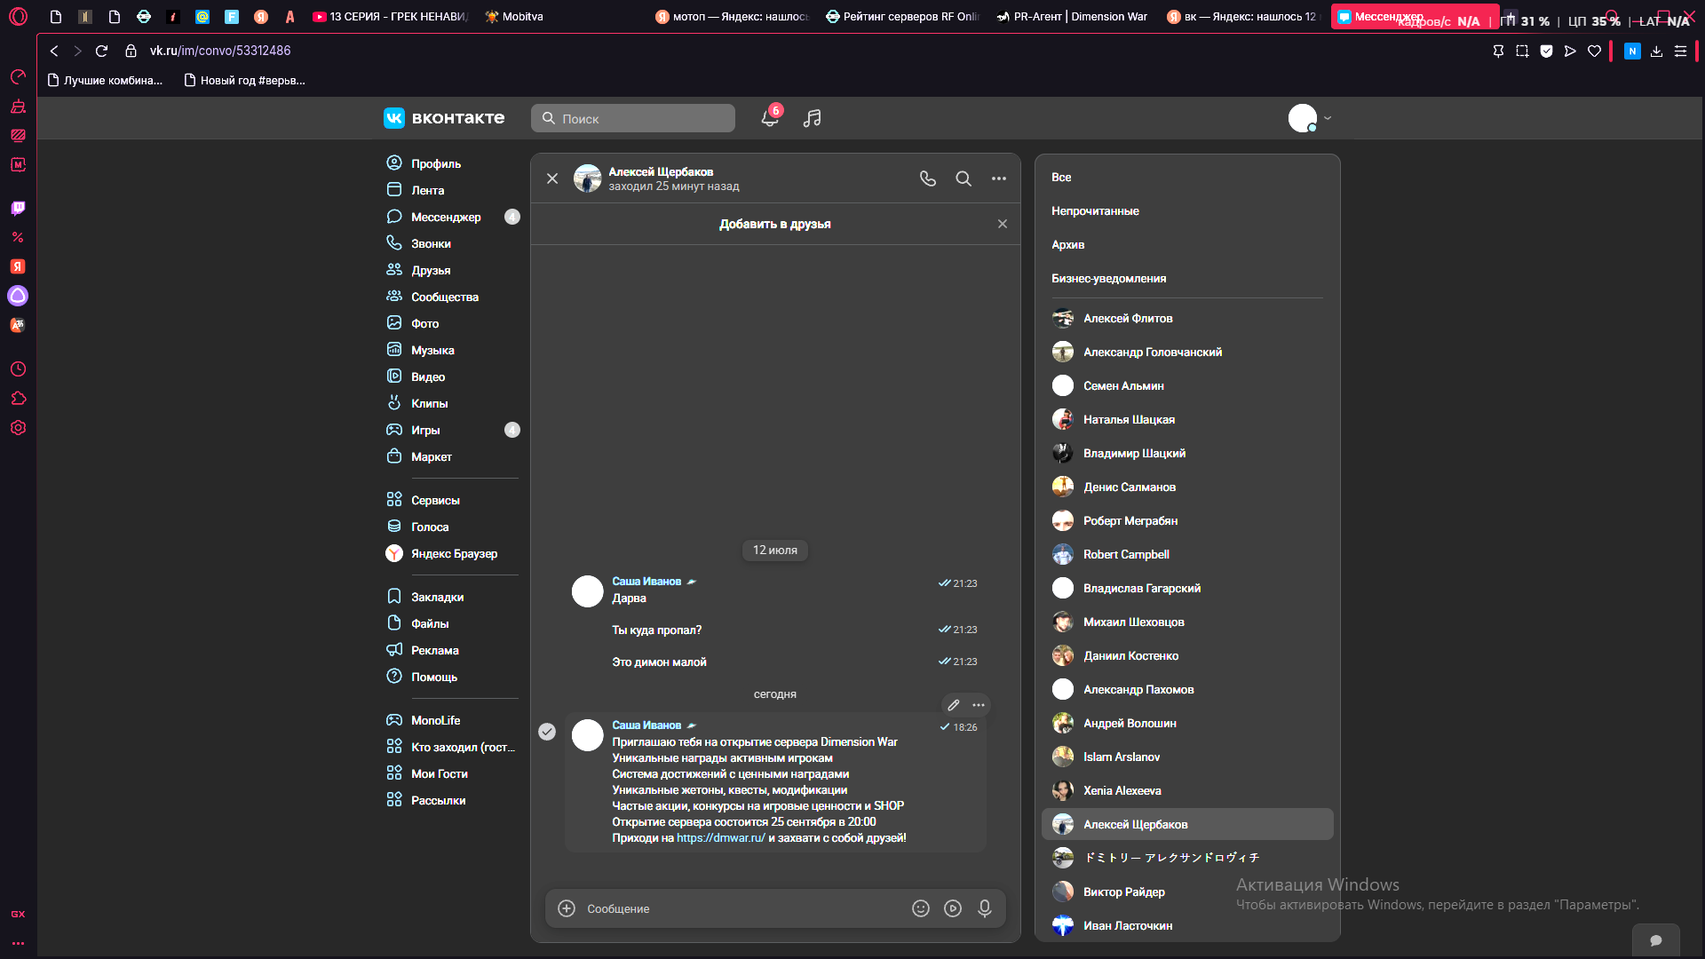
Task: Open search within the conversation
Action: point(964,178)
